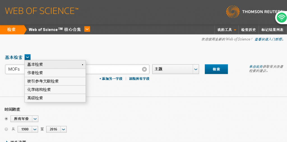Open the 1900 start year dropdown

[35, 129]
